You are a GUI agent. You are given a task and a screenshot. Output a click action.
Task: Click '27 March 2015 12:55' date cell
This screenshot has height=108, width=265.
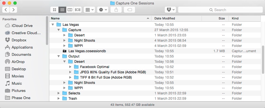[x=171, y=30]
